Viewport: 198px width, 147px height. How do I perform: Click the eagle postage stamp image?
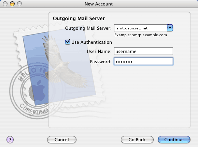pos(59,65)
